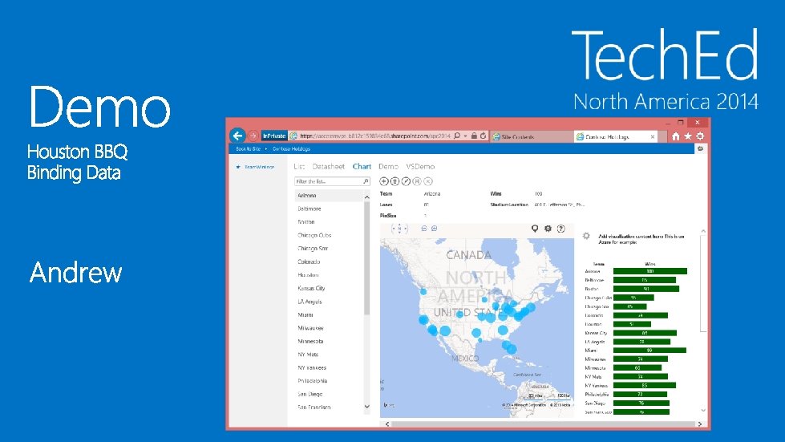The image size is (785, 442).
Task: Click the Save record icon
Action: (417, 181)
